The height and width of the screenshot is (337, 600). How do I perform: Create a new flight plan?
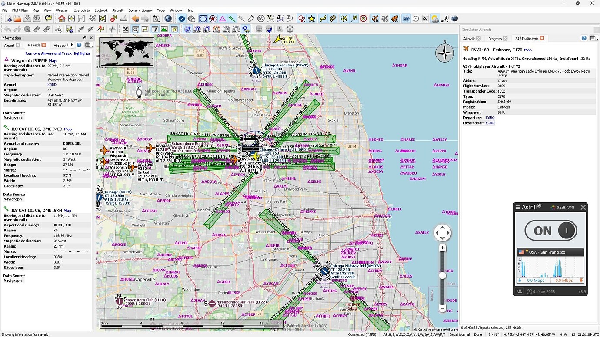(8, 19)
